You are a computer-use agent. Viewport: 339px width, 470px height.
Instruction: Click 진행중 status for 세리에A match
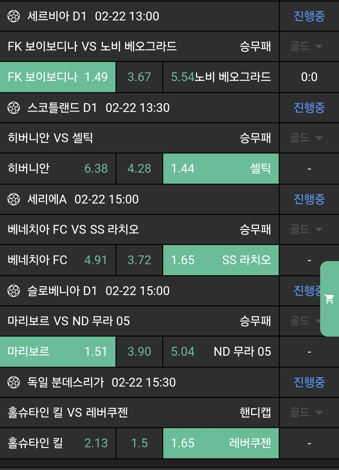[309, 199]
